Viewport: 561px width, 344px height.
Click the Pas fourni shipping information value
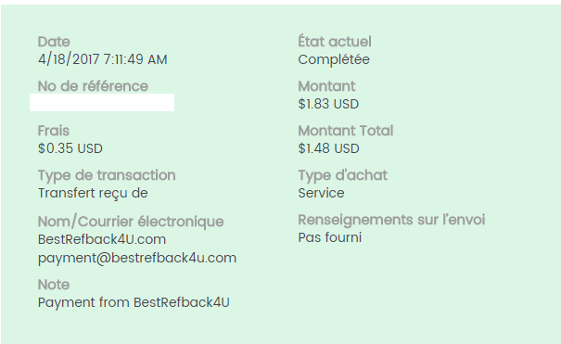pyautogui.click(x=329, y=237)
